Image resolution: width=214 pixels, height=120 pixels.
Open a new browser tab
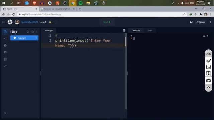[80, 9]
